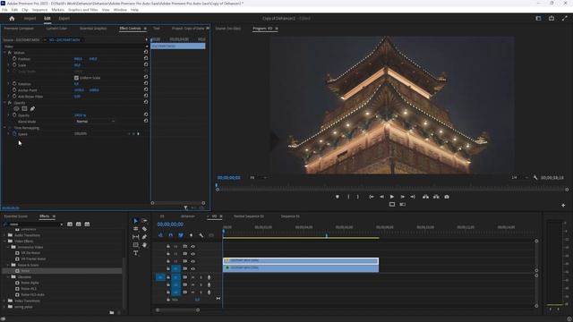The height and width of the screenshot is (322, 573).
Task: Toggle Motion fx effect on/off
Action: pos(10,53)
